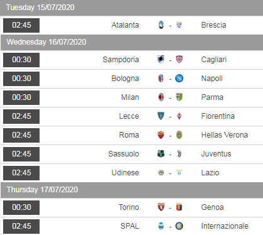Viewport: 263px width, 235px height.
Task: Click the 02:45 time for Atalanta match
Action: pos(21,25)
